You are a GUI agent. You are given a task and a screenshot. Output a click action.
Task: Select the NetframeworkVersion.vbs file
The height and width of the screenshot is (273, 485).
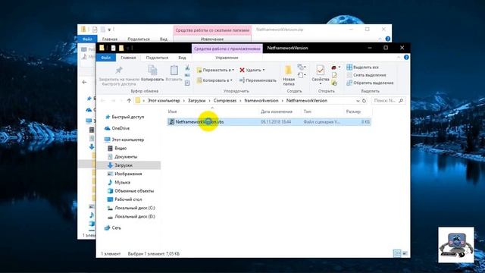tap(269, 122)
